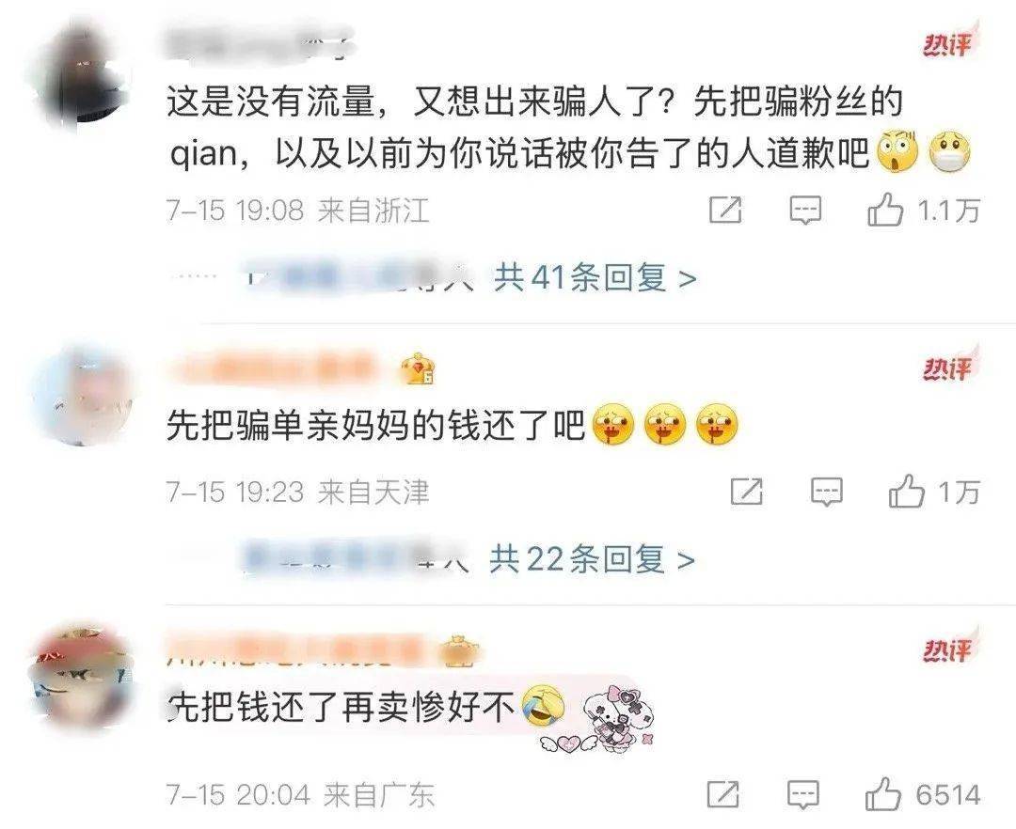
Task: Expand 共41条回复 replies
Action: [595, 278]
